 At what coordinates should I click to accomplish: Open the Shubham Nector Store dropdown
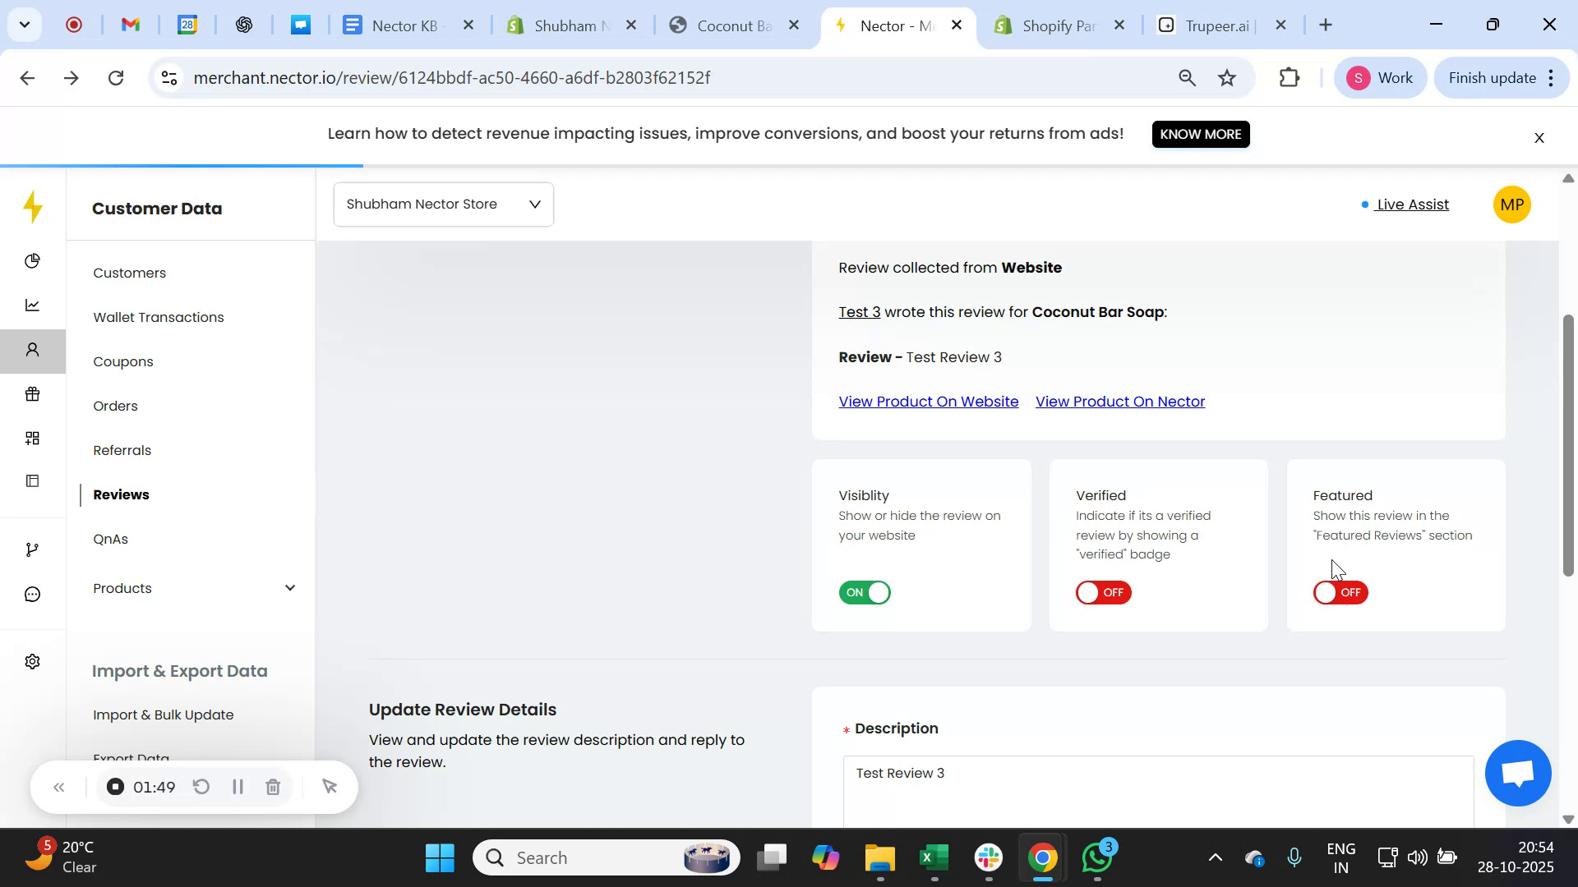pos(443,204)
